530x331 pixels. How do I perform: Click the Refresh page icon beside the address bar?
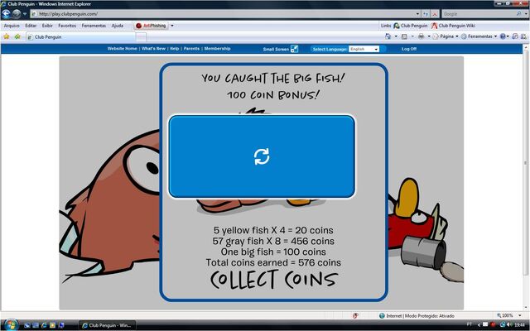coord(426,14)
